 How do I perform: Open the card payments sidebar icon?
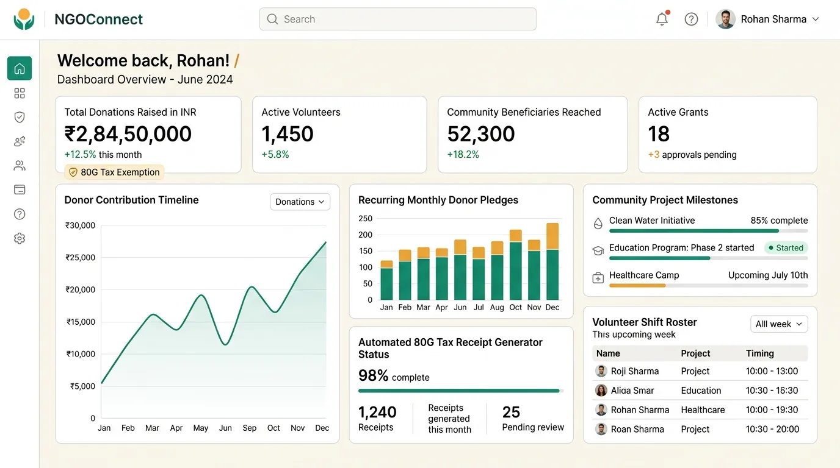coord(20,190)
